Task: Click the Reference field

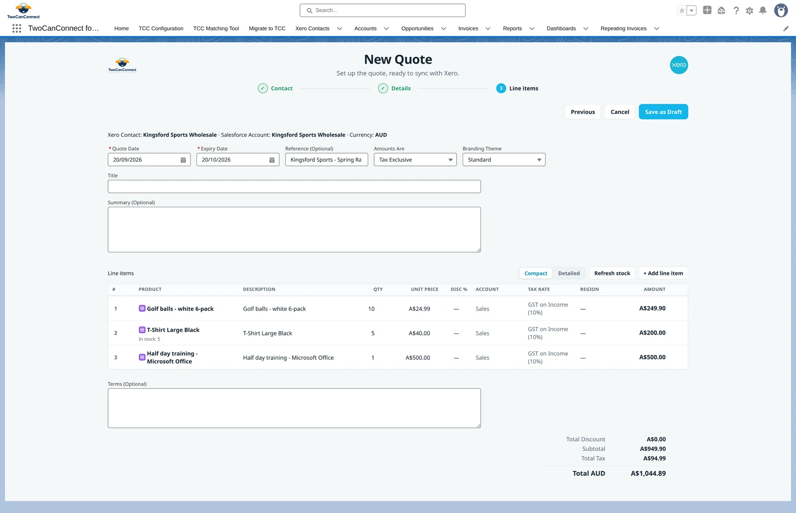Action: [x=326, y=160]
